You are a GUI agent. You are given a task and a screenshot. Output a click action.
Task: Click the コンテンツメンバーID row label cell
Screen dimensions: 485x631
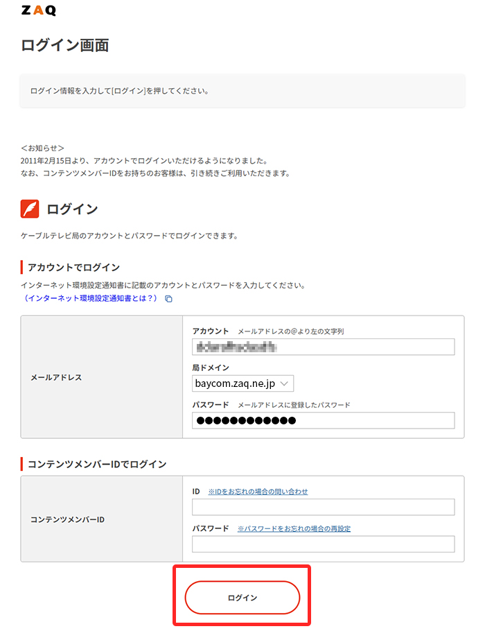tap(102, 519)
